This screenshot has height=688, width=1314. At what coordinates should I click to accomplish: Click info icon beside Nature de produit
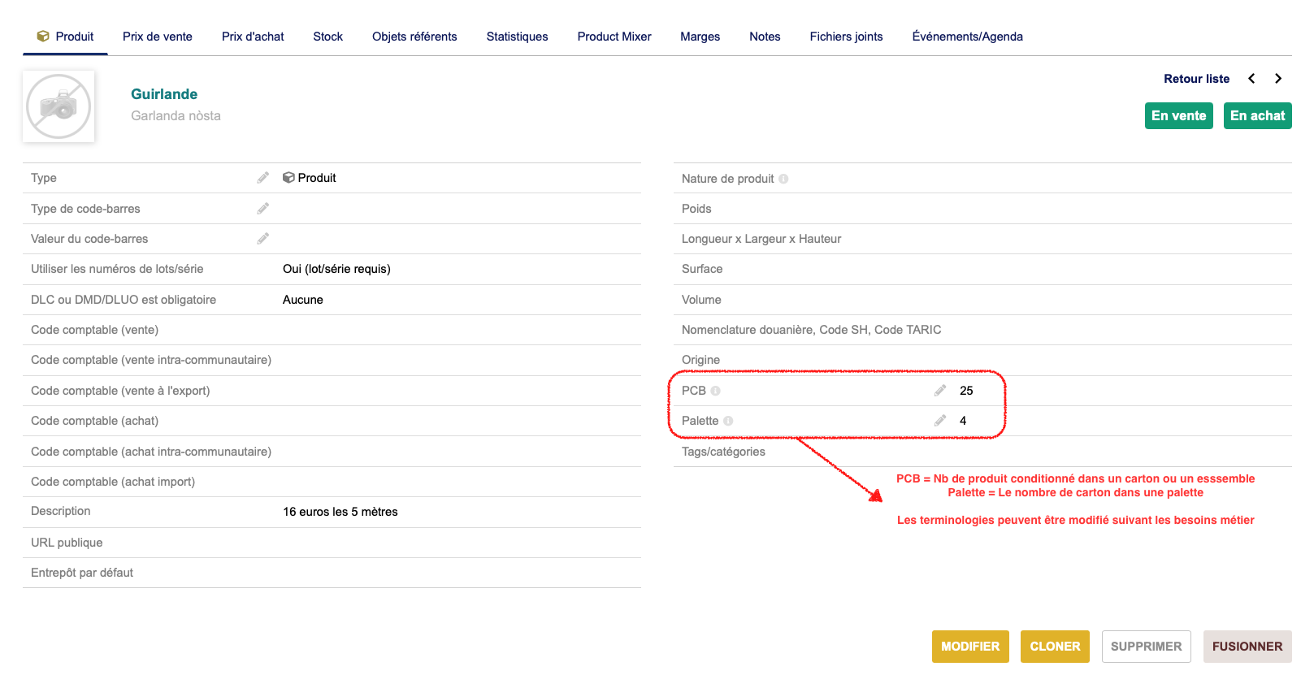point(783,179)
